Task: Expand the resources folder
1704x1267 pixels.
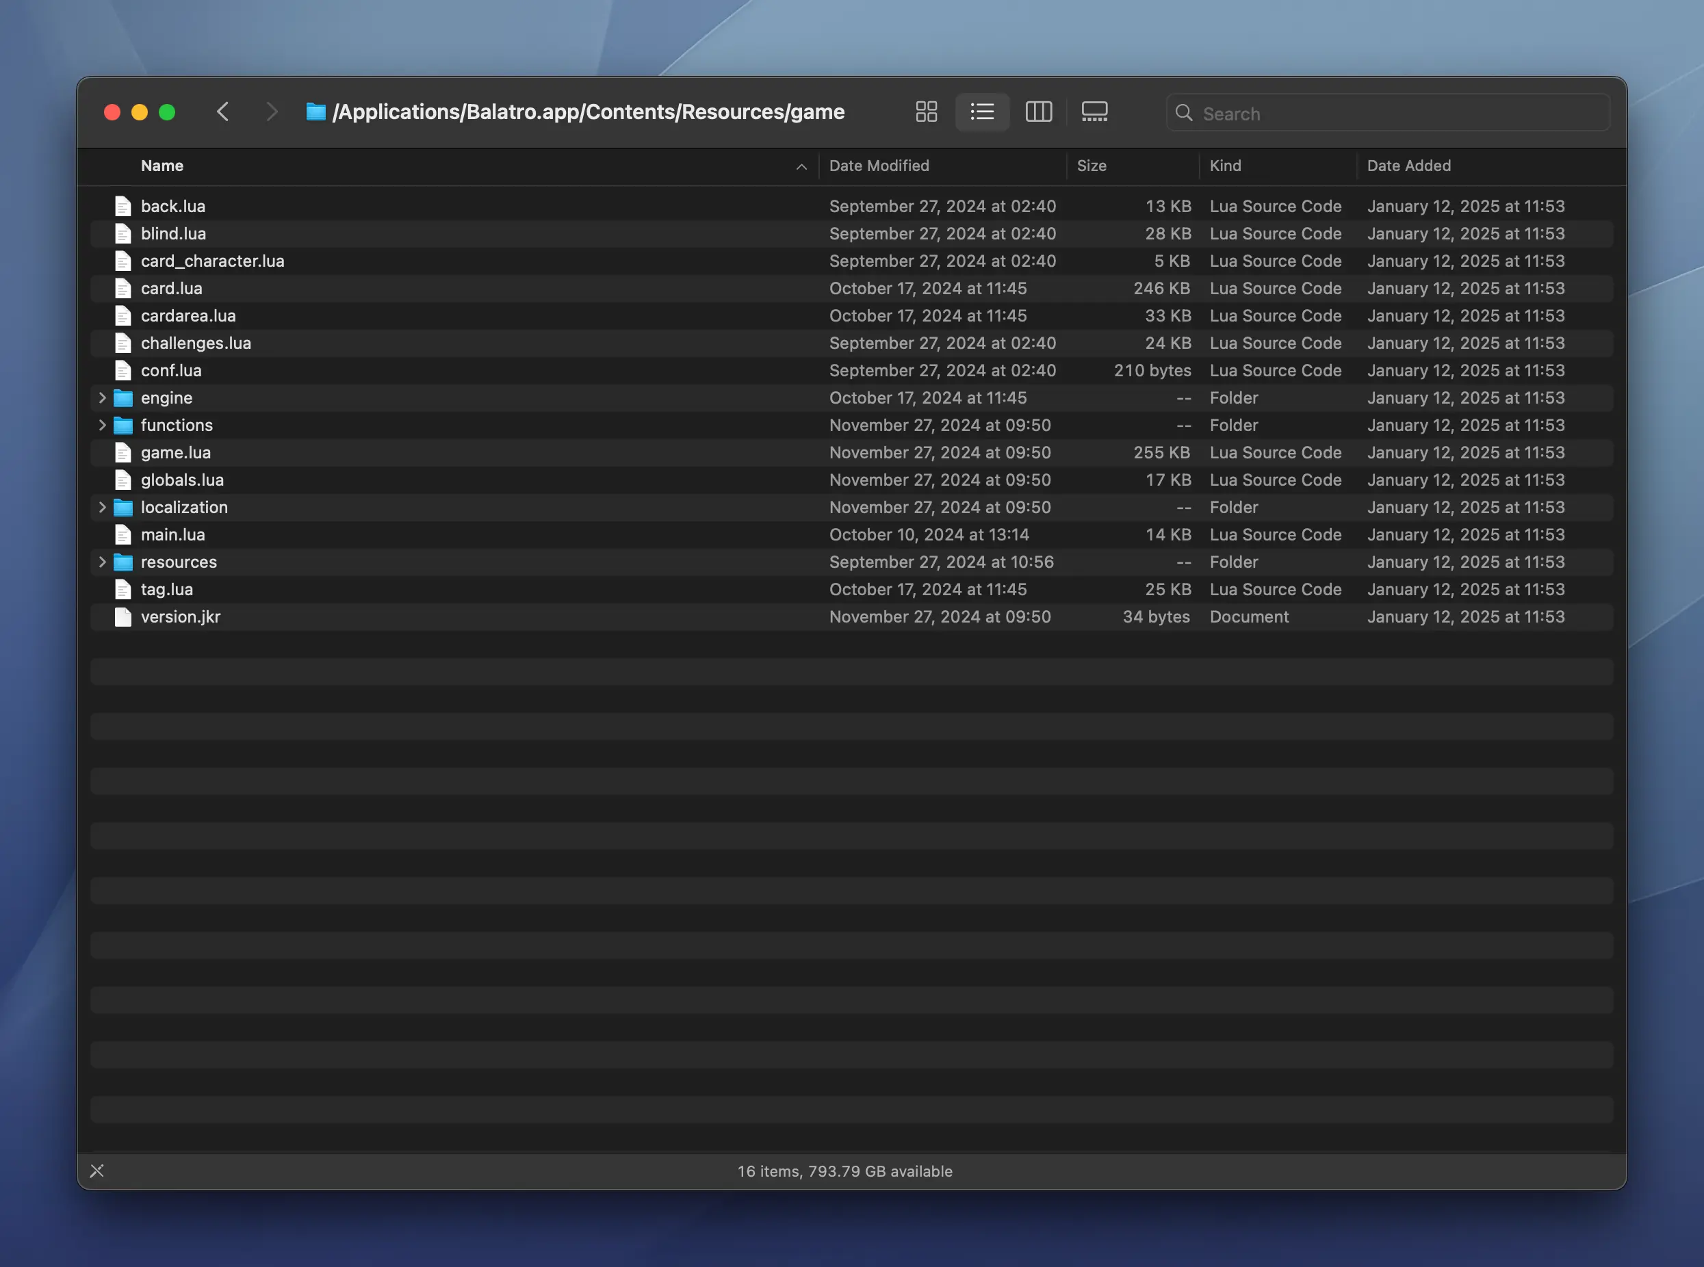Action: coord(102,562)
